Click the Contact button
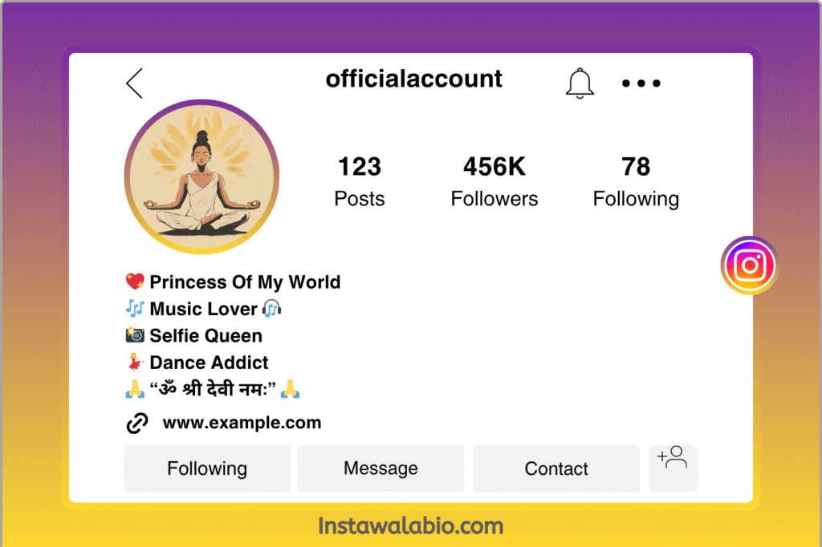 [556, 468]
